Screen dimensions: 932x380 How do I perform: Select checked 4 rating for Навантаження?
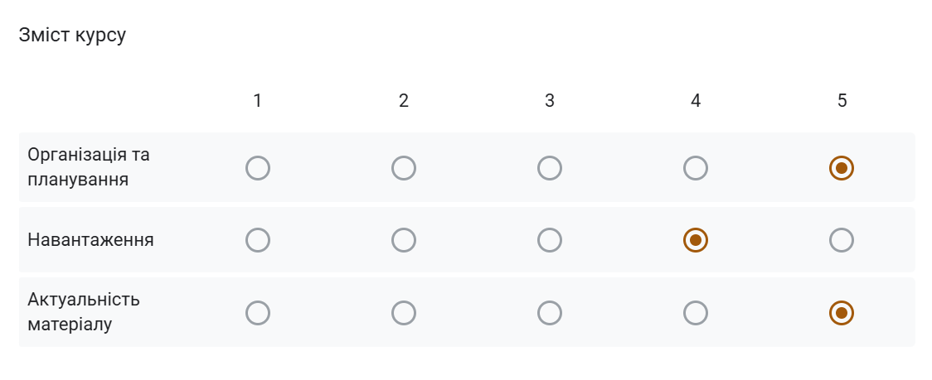click(696, 240)
